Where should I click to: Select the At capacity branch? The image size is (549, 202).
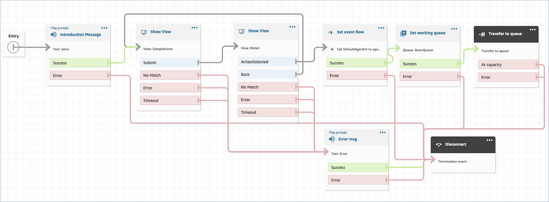pyautogui.click(x=507, y=65)
